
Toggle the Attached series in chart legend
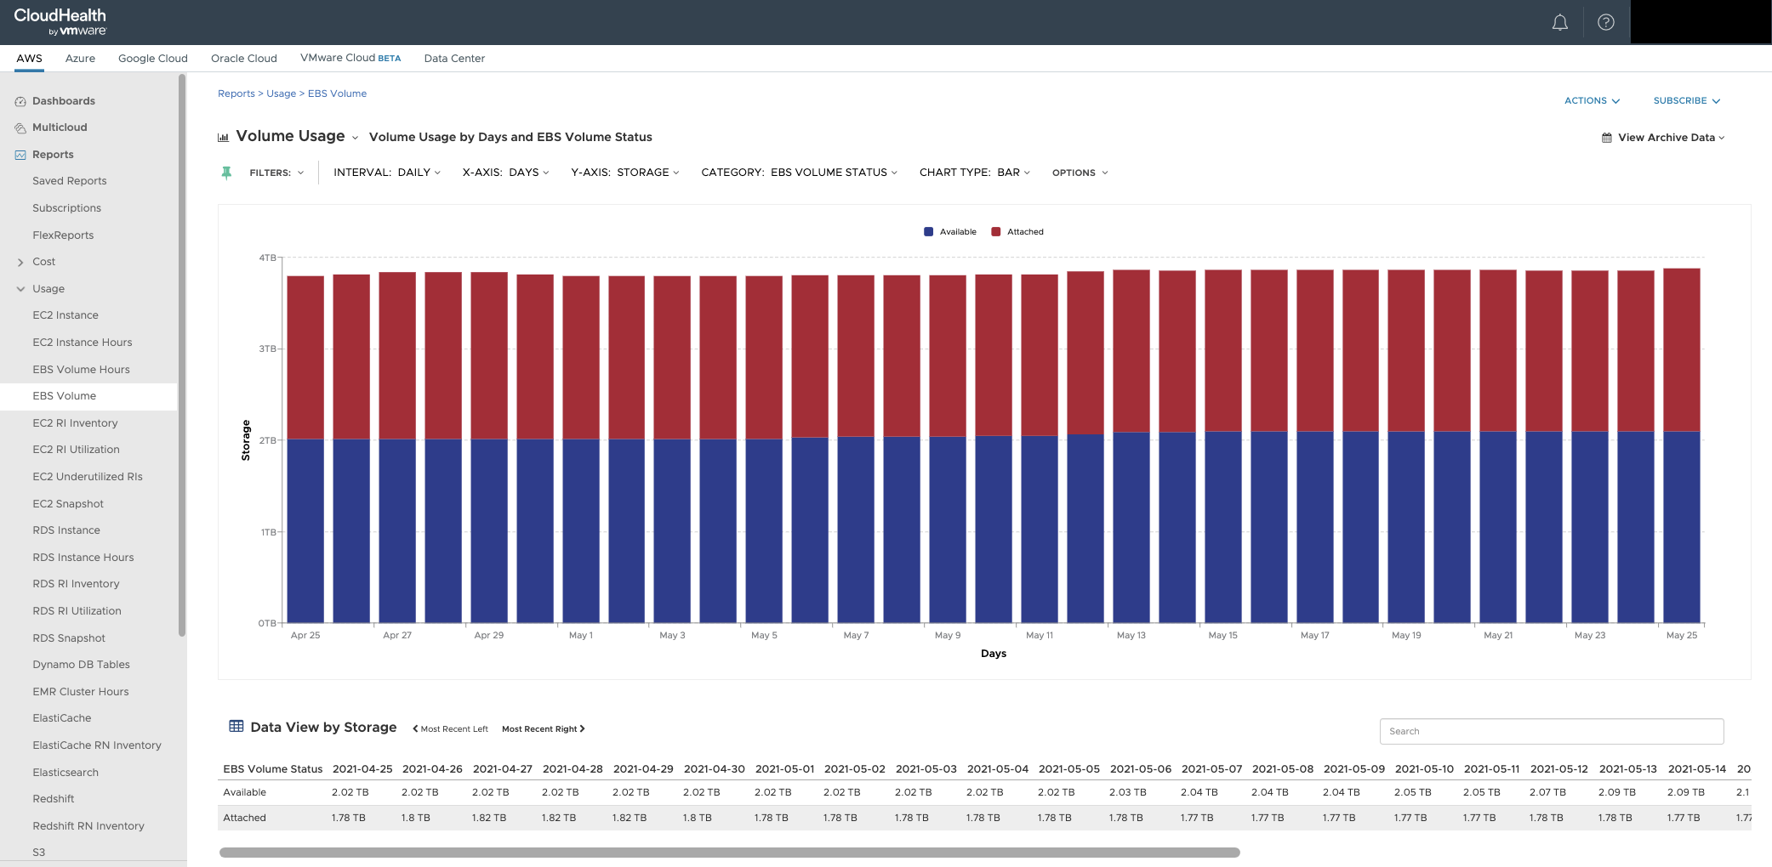(1017, 232)
